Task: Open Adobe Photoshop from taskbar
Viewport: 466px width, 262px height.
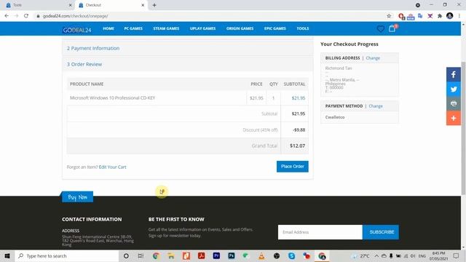Action: pos(232,255)
